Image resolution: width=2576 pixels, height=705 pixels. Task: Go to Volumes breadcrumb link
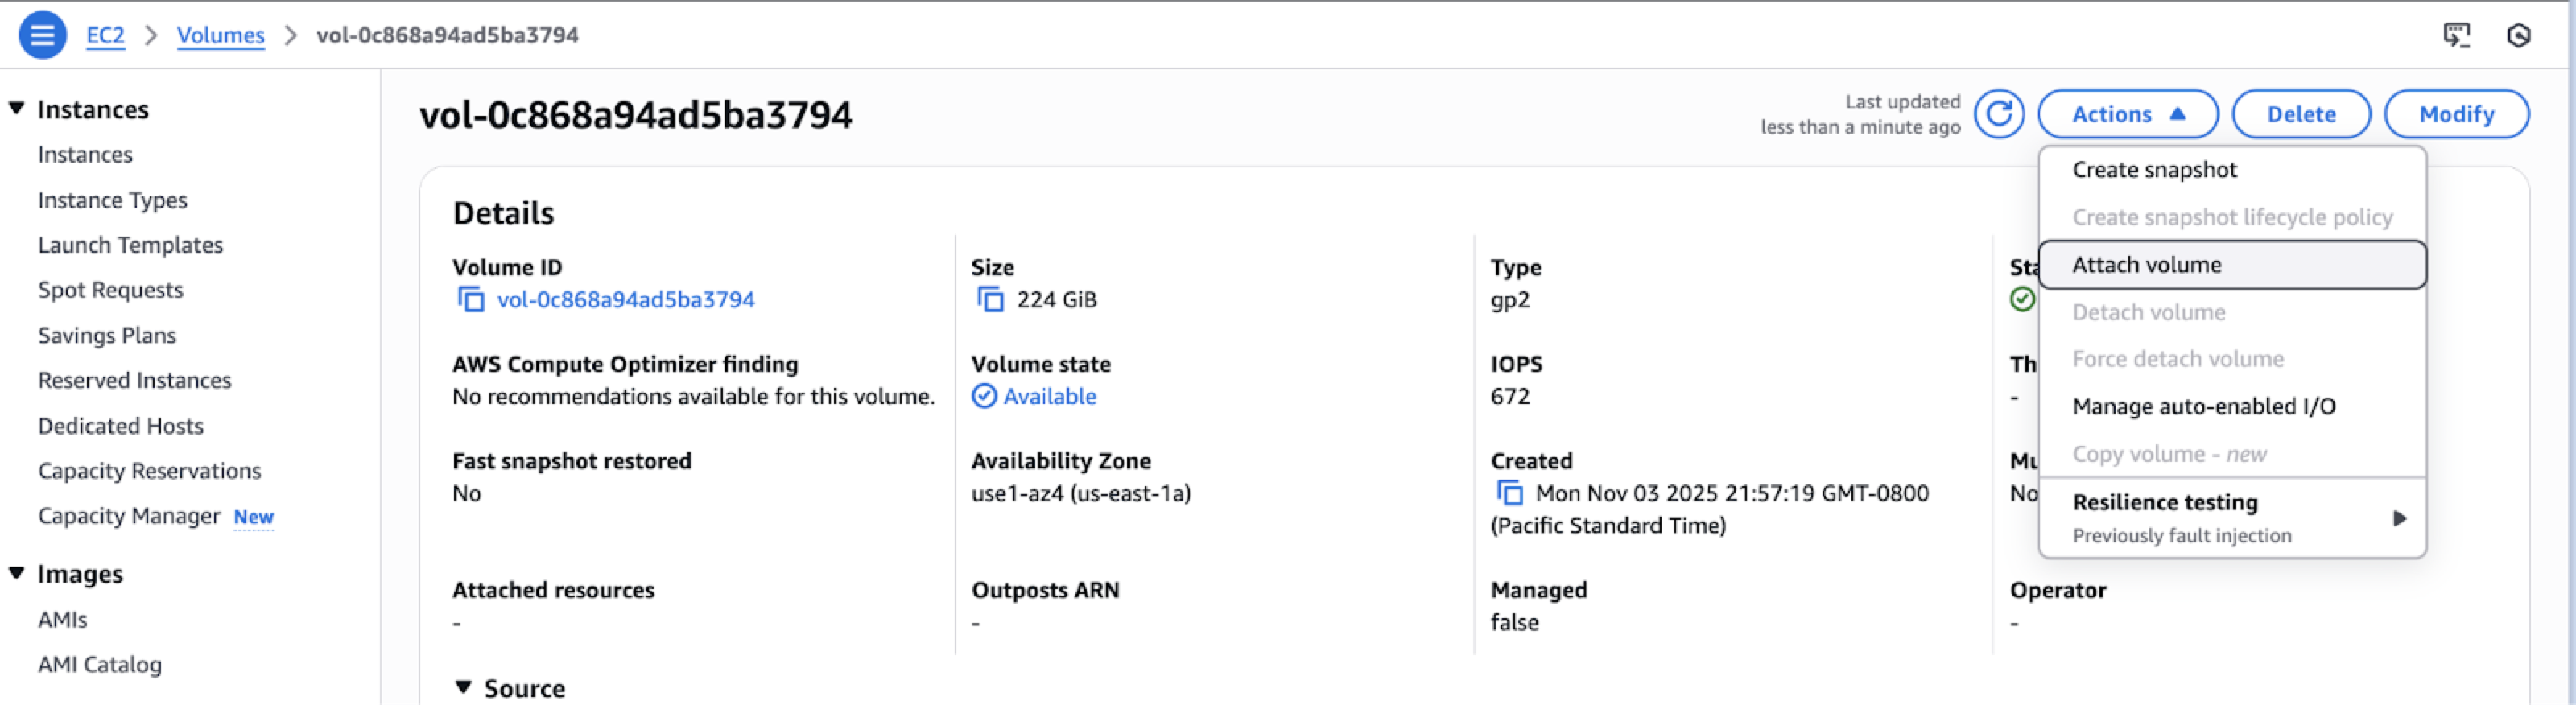[x=220, y=35]
